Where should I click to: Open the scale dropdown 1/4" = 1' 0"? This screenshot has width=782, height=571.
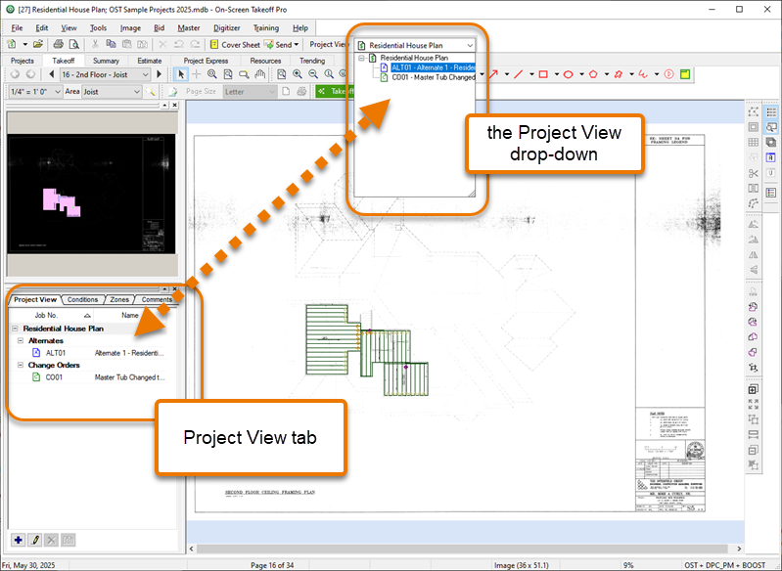coord(35,92)
